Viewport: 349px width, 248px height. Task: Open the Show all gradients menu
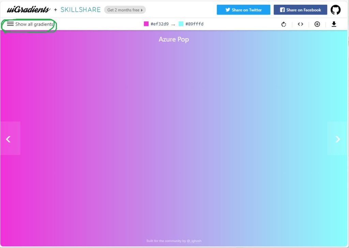click(30, 24)
